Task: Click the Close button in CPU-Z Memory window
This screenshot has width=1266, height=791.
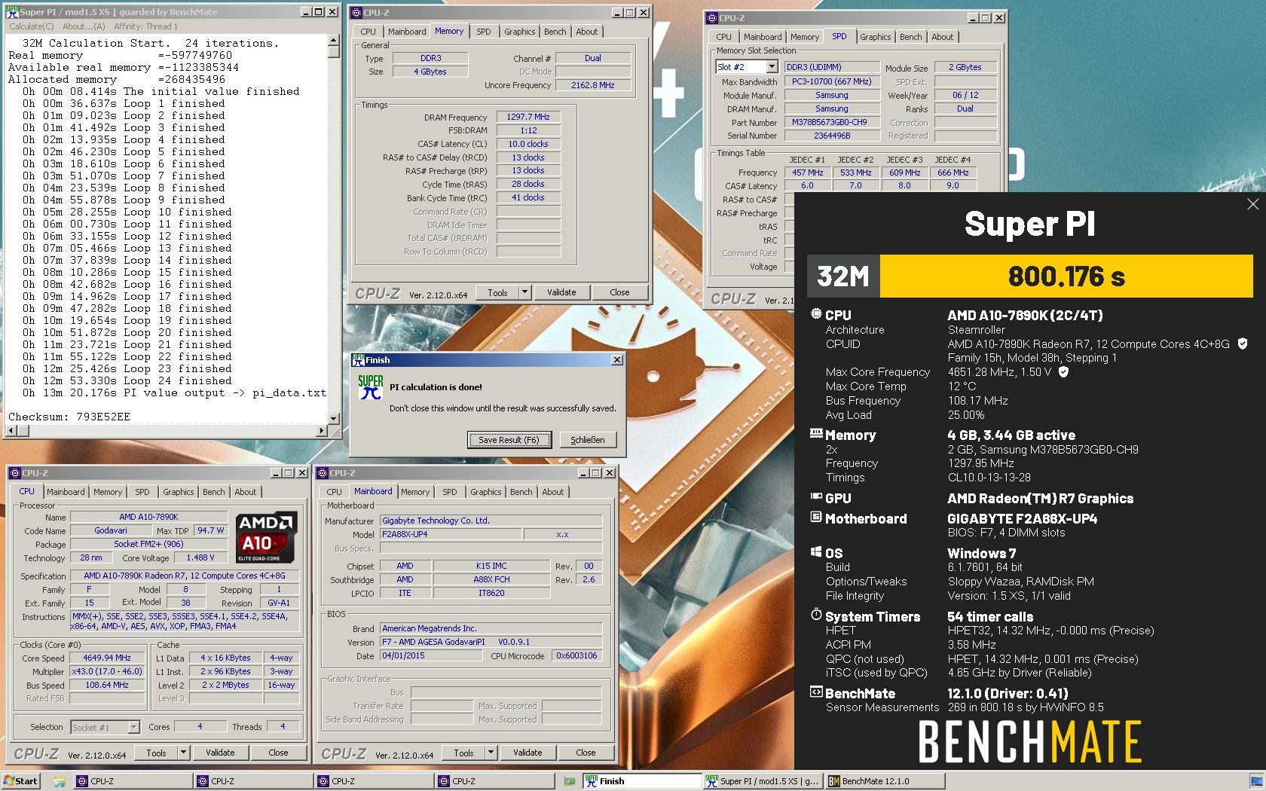Action: (620, 292)
